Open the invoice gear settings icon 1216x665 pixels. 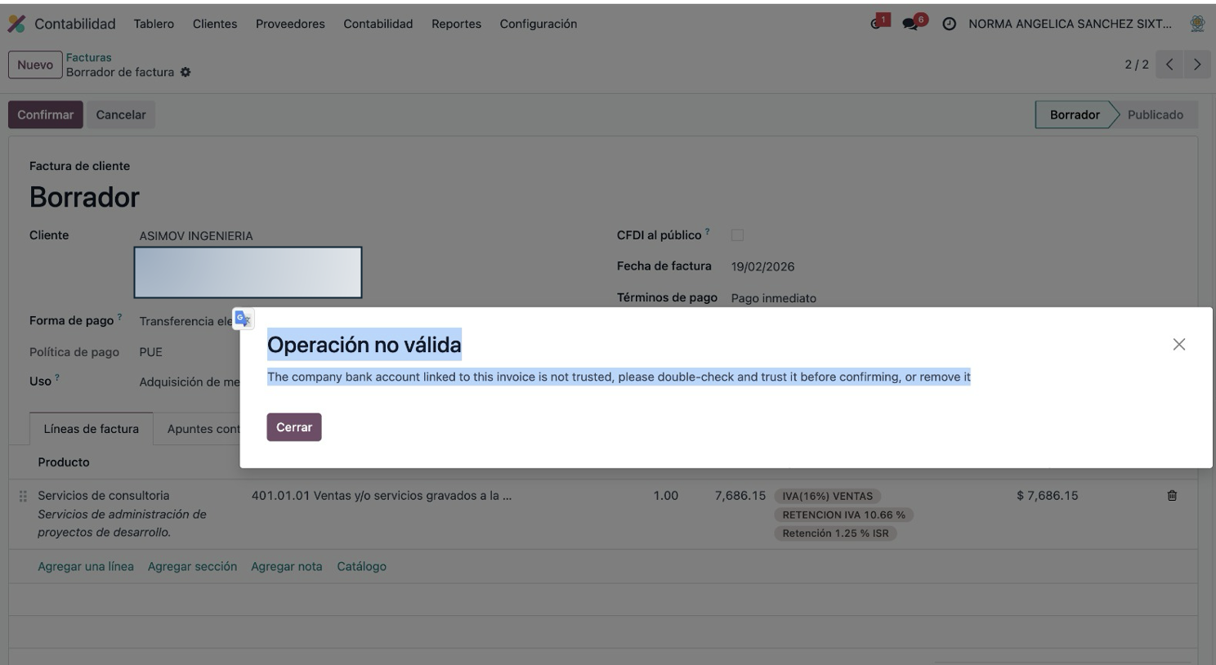point(186,73)
